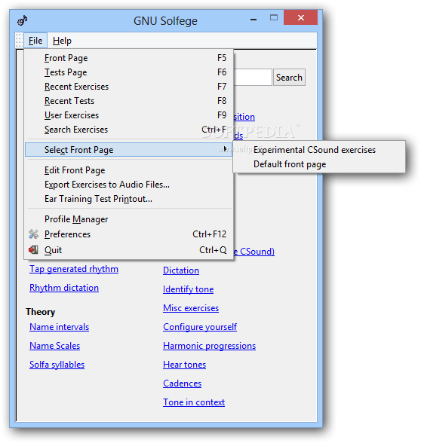The image size is (421, 443).
Task: Open Harmonic progressions link
Action: pos(210,346)
